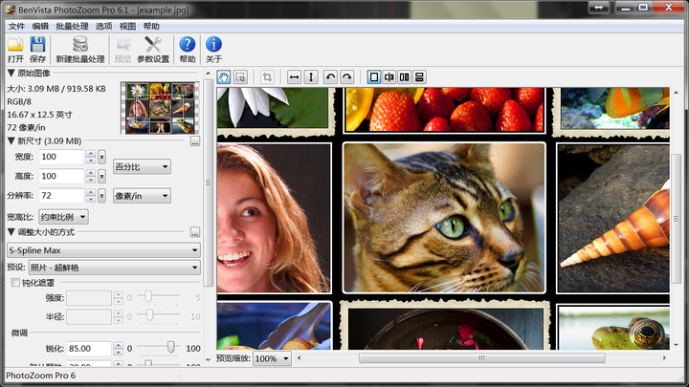Switch to single preview view
This screenshot has height=387, width=689.
coord(374,77)
